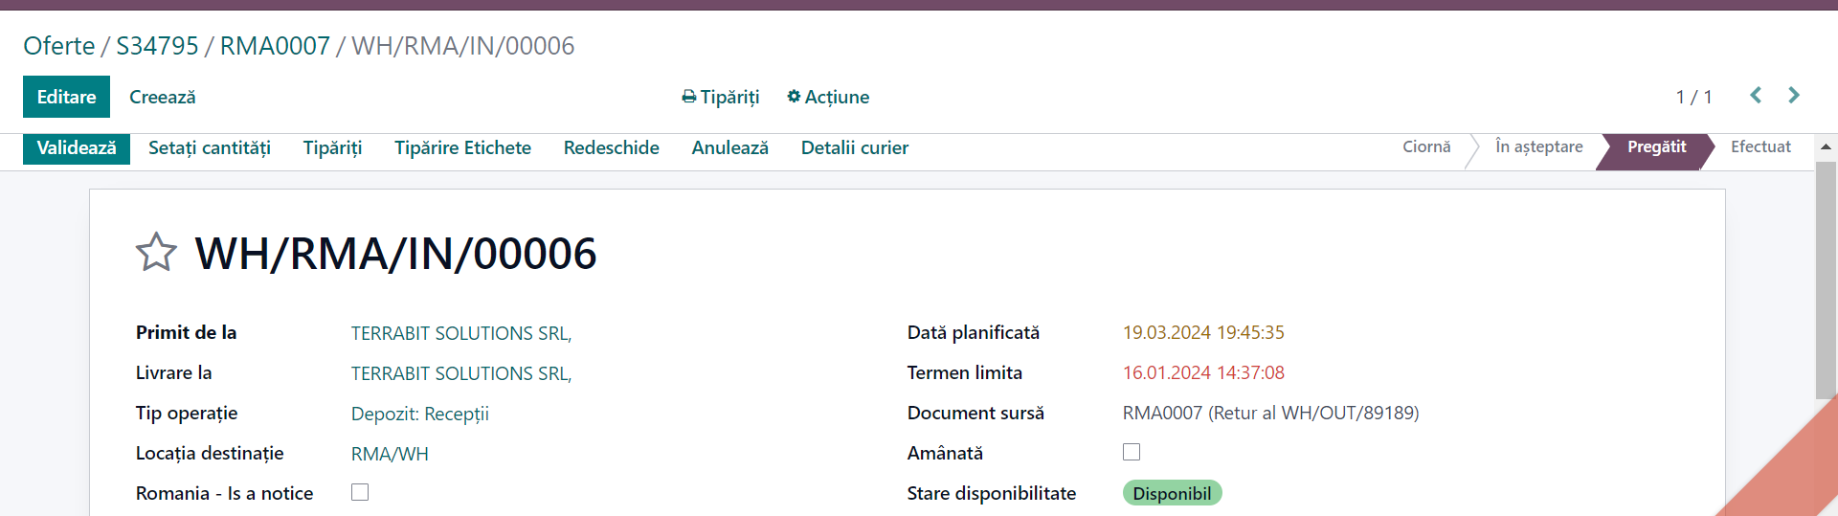Open Tipărire Etichete action
Viewport: 1838px width, 516px height.
(x=462, y=148)
